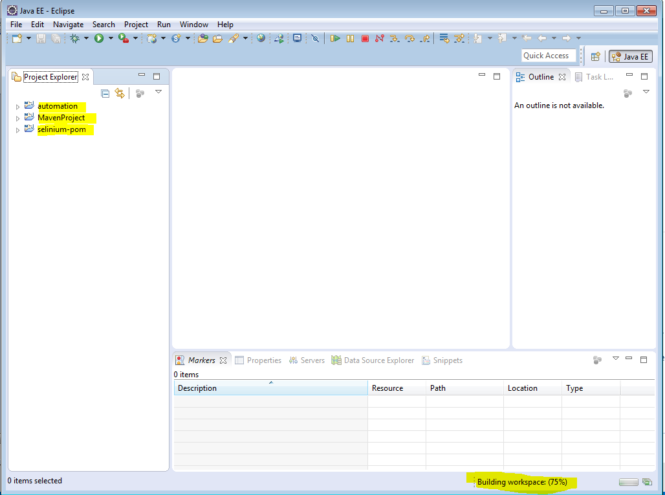
Task: Switch to the Properties tab
Action: 258,360
